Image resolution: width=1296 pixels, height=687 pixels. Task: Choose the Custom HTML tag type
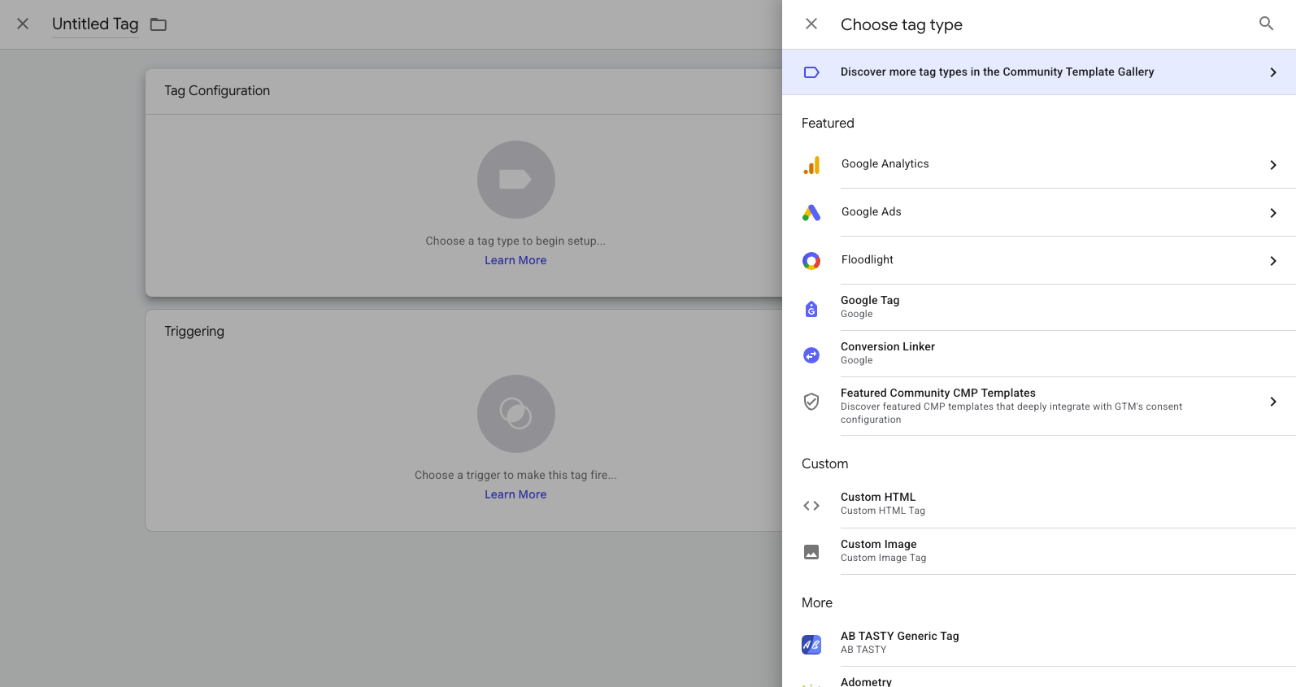click(x=1039, y=504)
